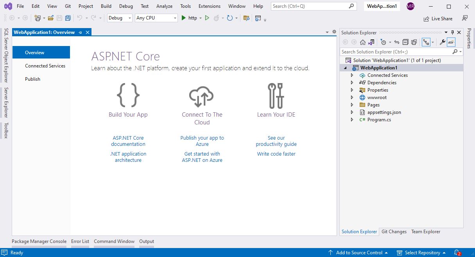Click the Connect To The Cloud icon

coord(202,96)
